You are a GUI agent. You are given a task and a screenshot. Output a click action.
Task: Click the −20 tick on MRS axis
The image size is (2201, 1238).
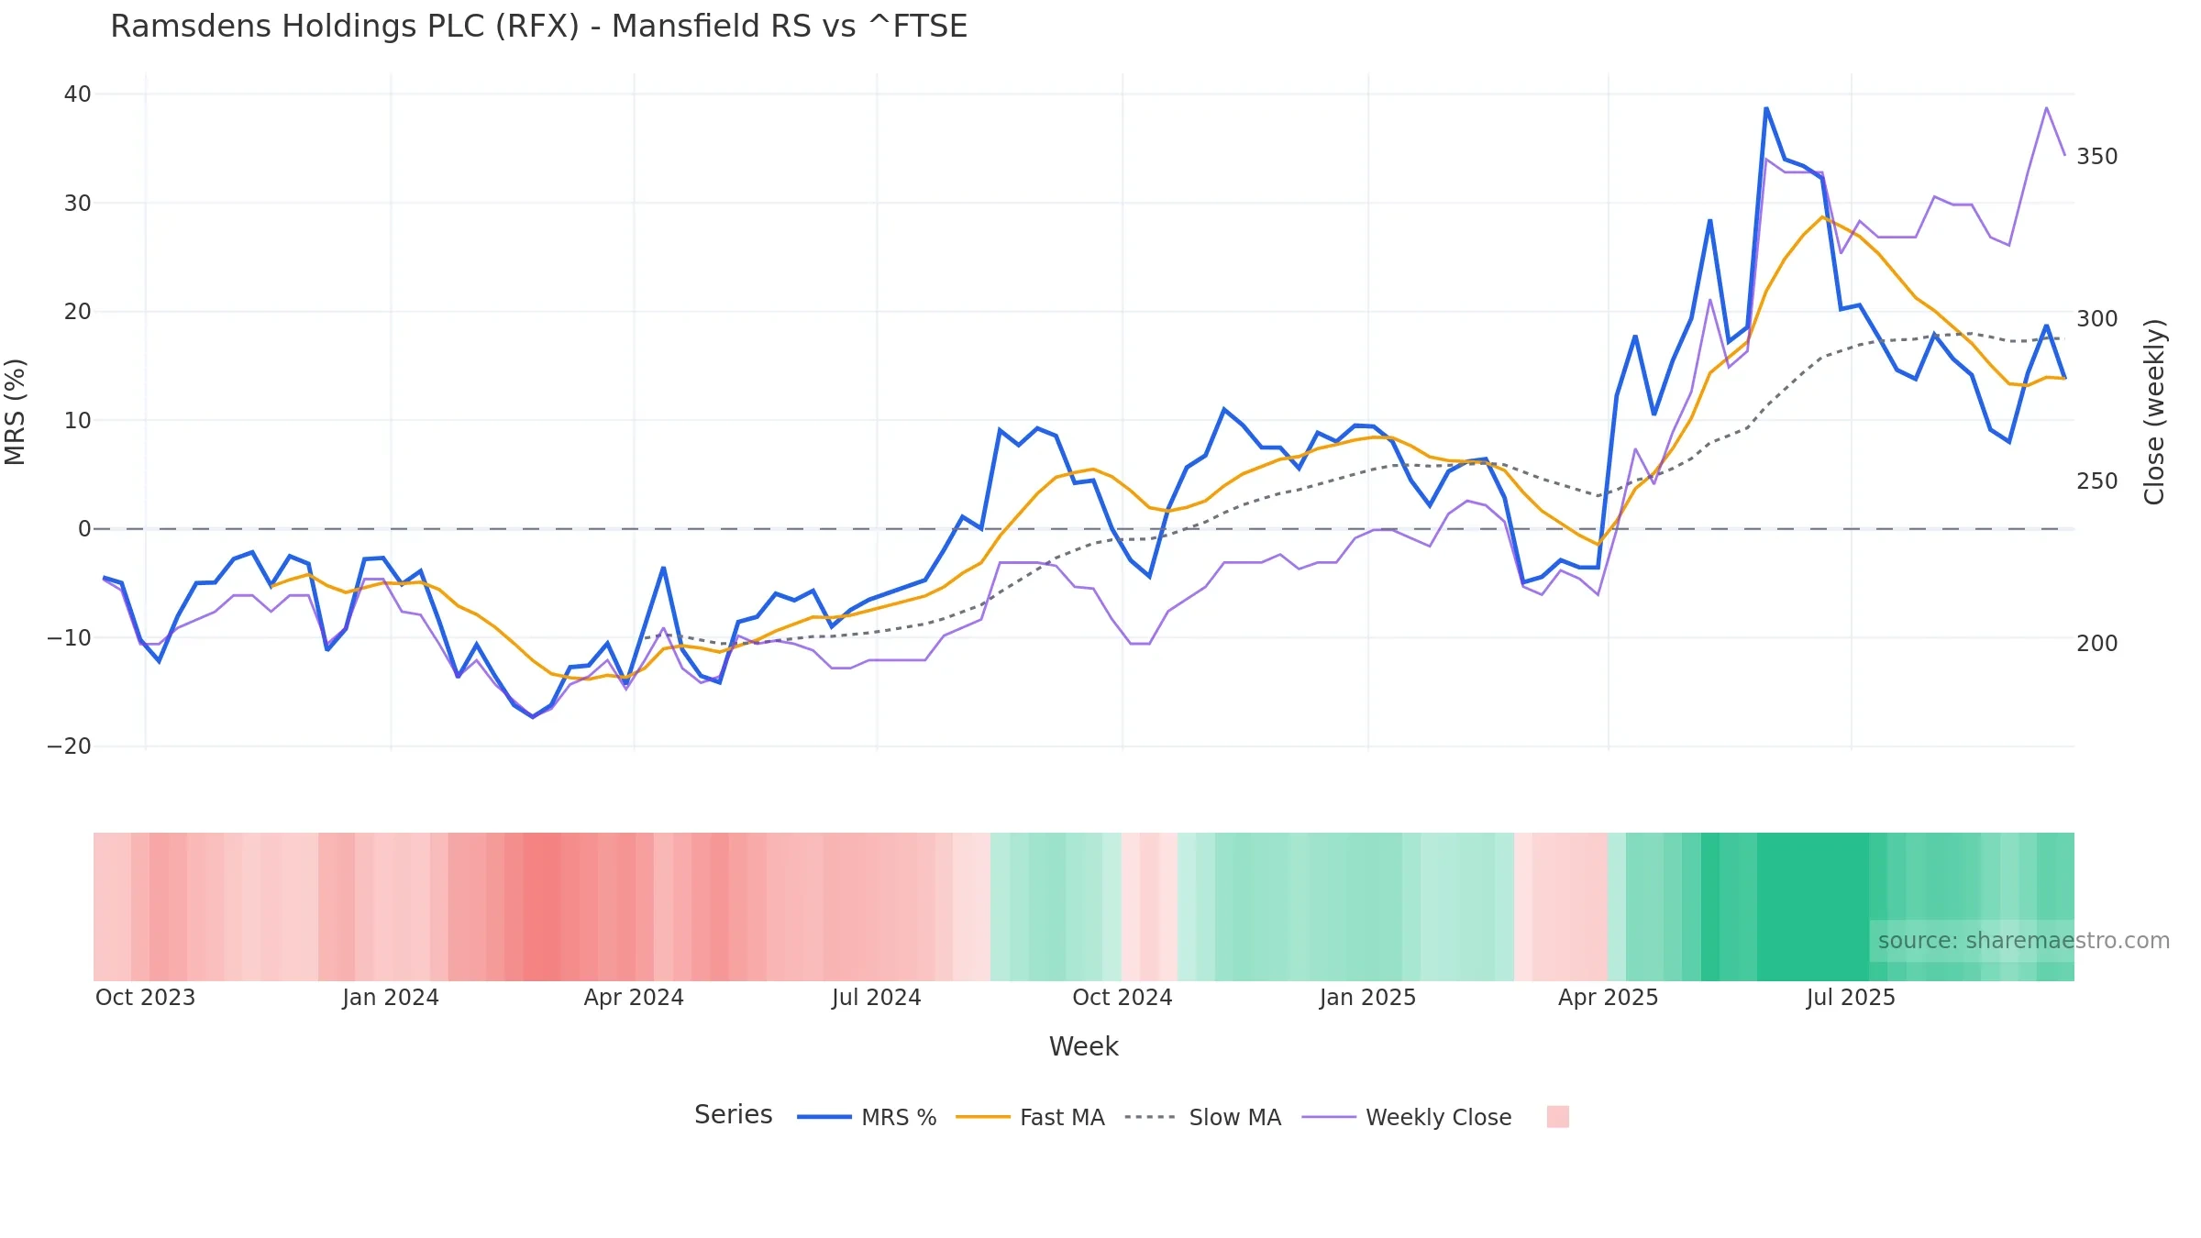coord(70,746)
